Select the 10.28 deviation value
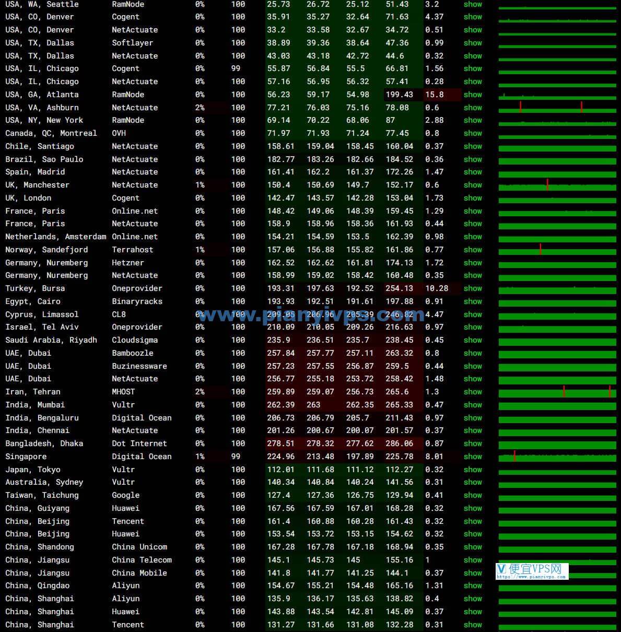Image resolution: width=621 pixels, height=632 pixels. pos(437,288)
